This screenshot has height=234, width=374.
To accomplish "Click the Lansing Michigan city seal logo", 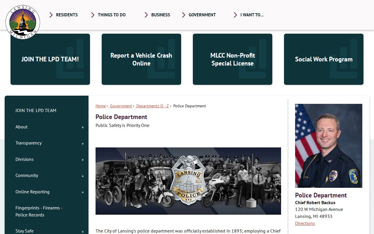I will click(23, 22).
